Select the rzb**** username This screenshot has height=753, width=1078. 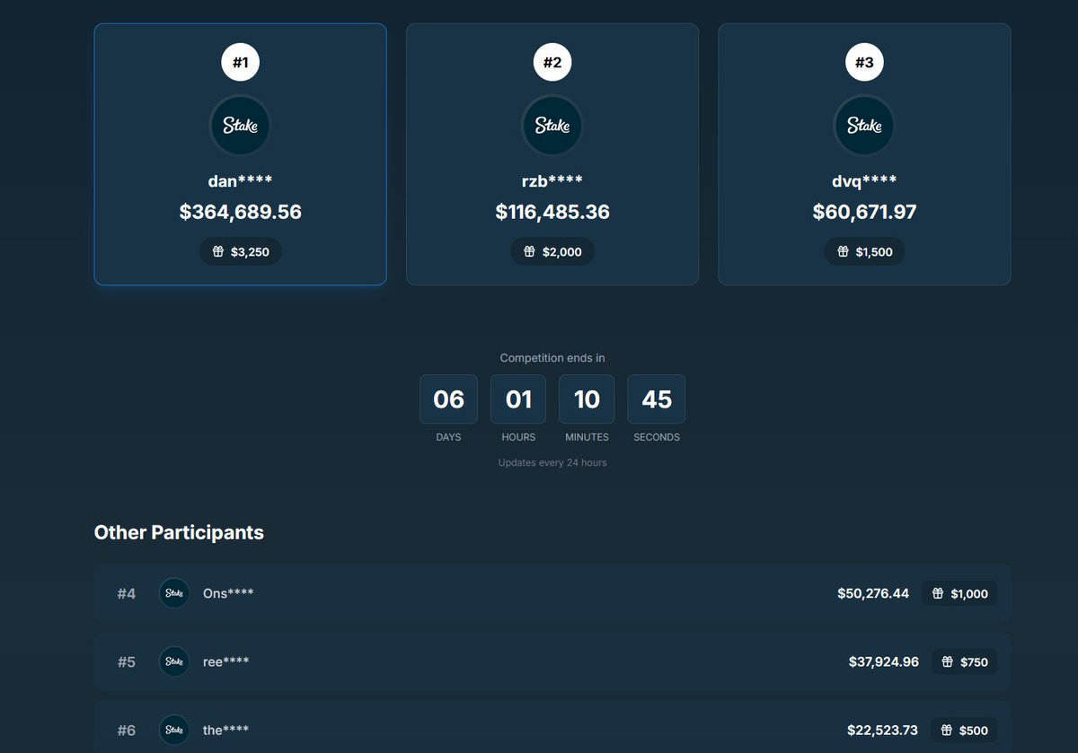pos(552,181)
